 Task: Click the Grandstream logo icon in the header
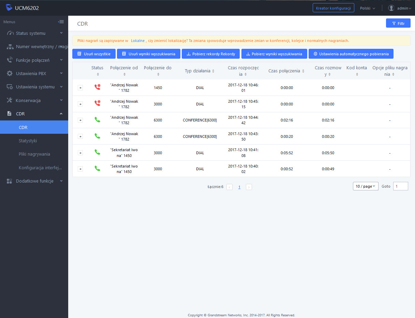[x=9, y=8]
